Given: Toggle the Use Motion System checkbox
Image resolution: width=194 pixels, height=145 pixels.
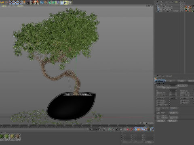Looking at the screenshot, I should (170, 105).
